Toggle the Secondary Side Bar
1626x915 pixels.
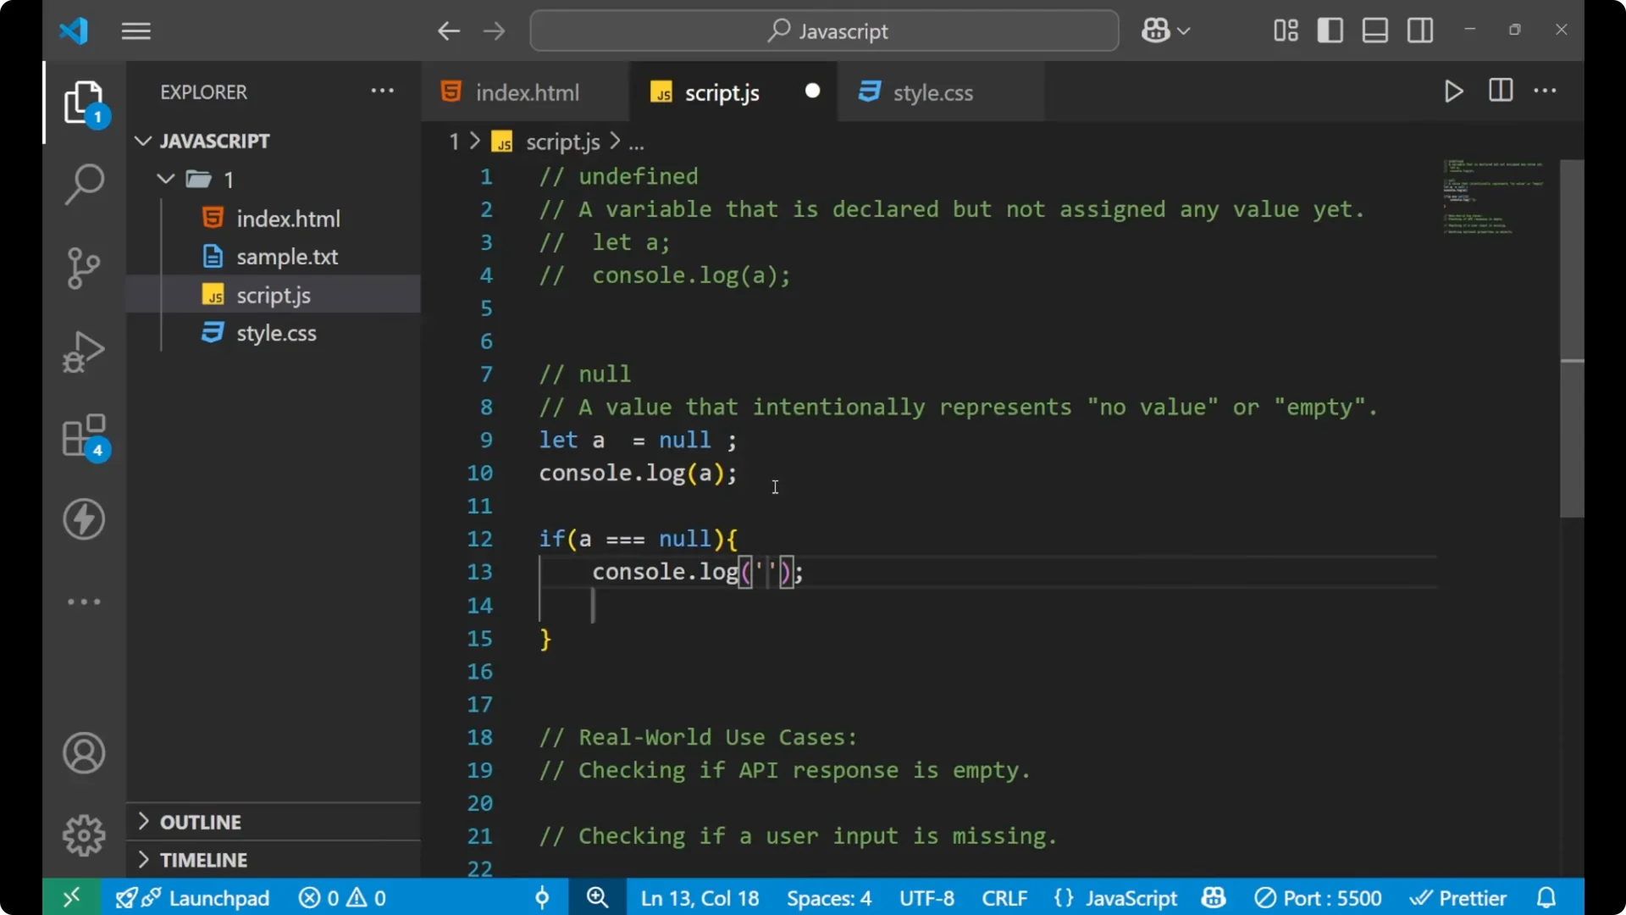pyautogui.click(x=1419, y=30)
